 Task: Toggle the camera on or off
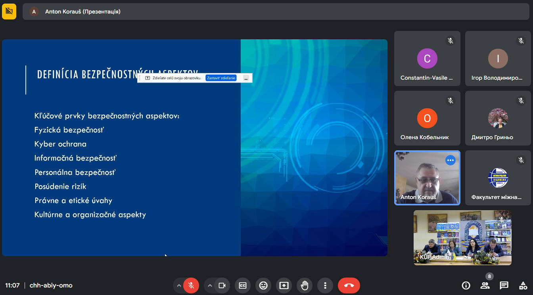point(222,285)
